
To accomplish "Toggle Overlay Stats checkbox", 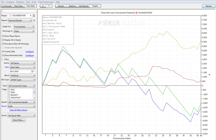I will pyautogui.click(x=3, y=51).
